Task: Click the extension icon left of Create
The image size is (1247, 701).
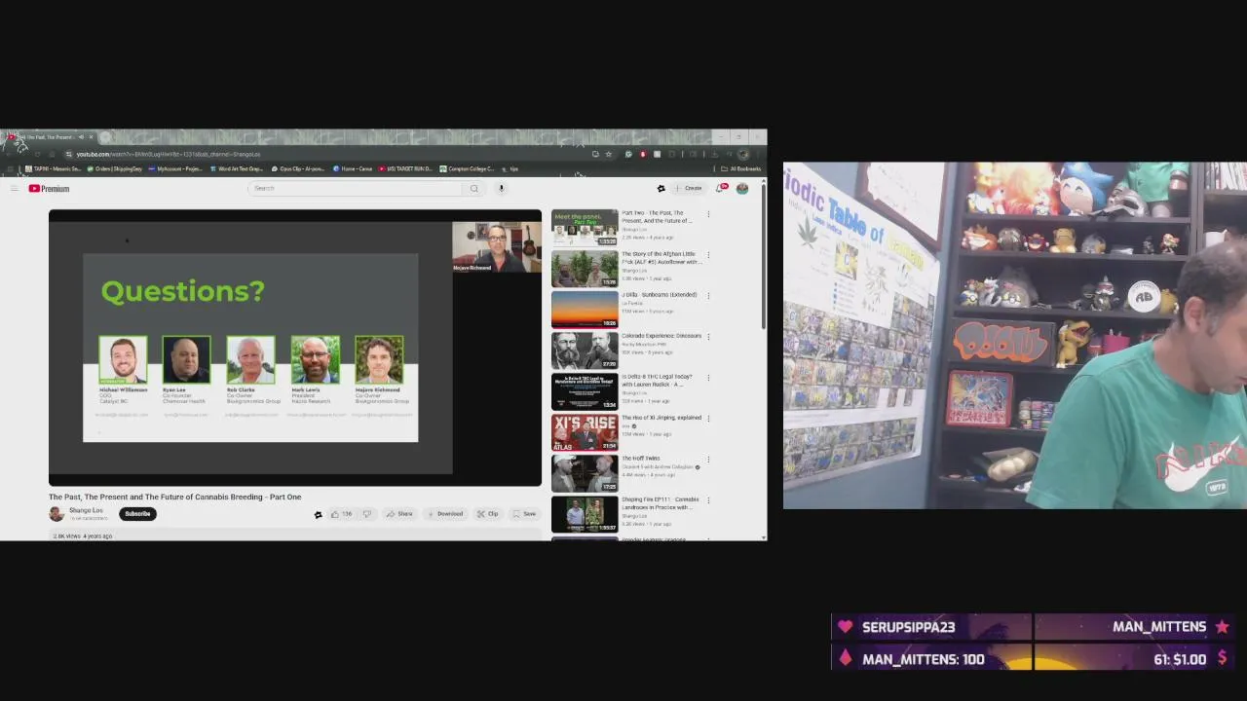Action: [x=661, y=188]
